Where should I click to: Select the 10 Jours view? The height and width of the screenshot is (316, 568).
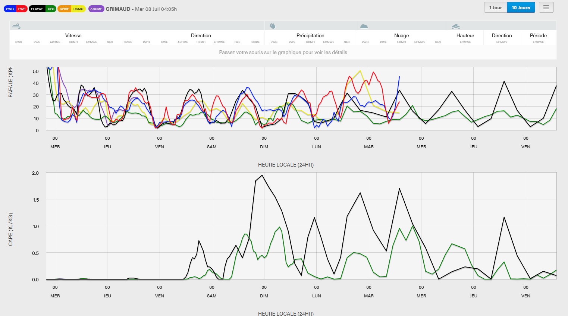521,7
